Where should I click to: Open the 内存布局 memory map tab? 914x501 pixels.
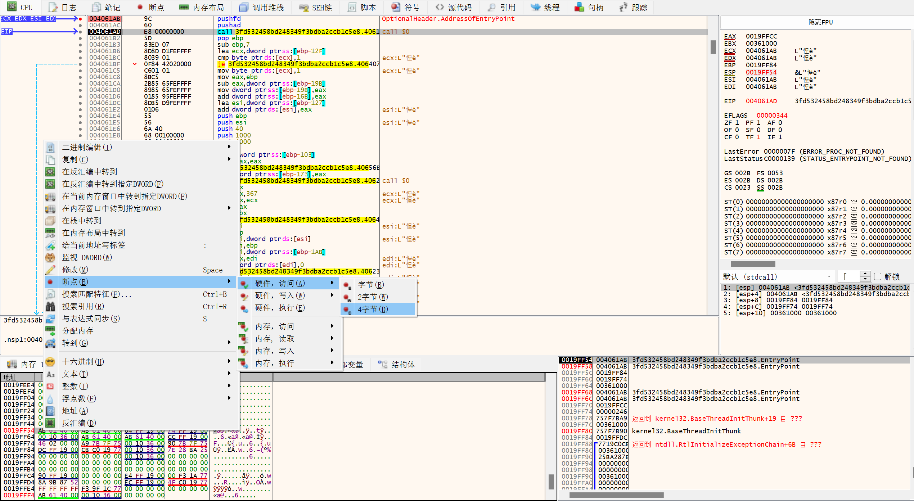point(201,7)
